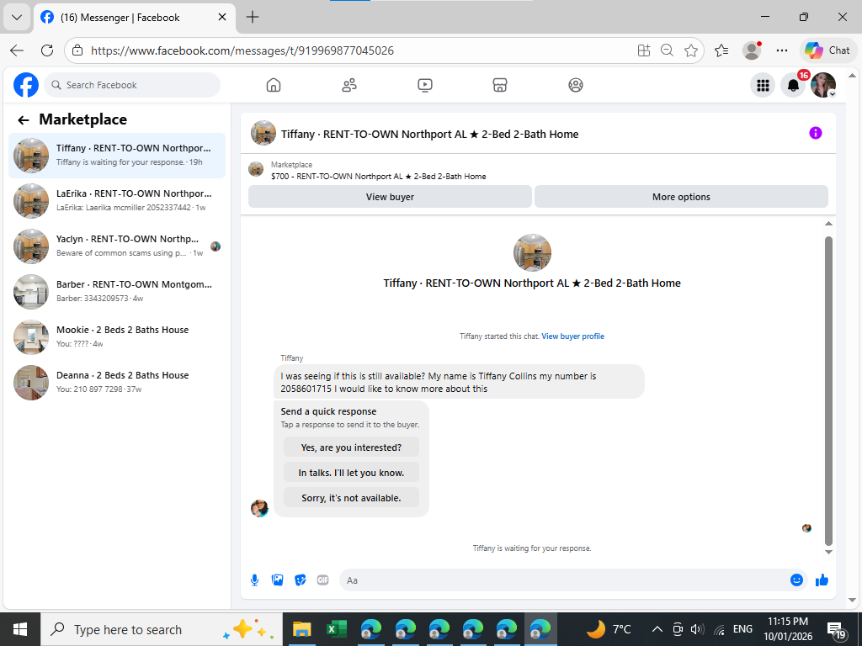
Task: Open Barber RENT-TO-OWN Montgomery conversation
Action: (116, 292)
